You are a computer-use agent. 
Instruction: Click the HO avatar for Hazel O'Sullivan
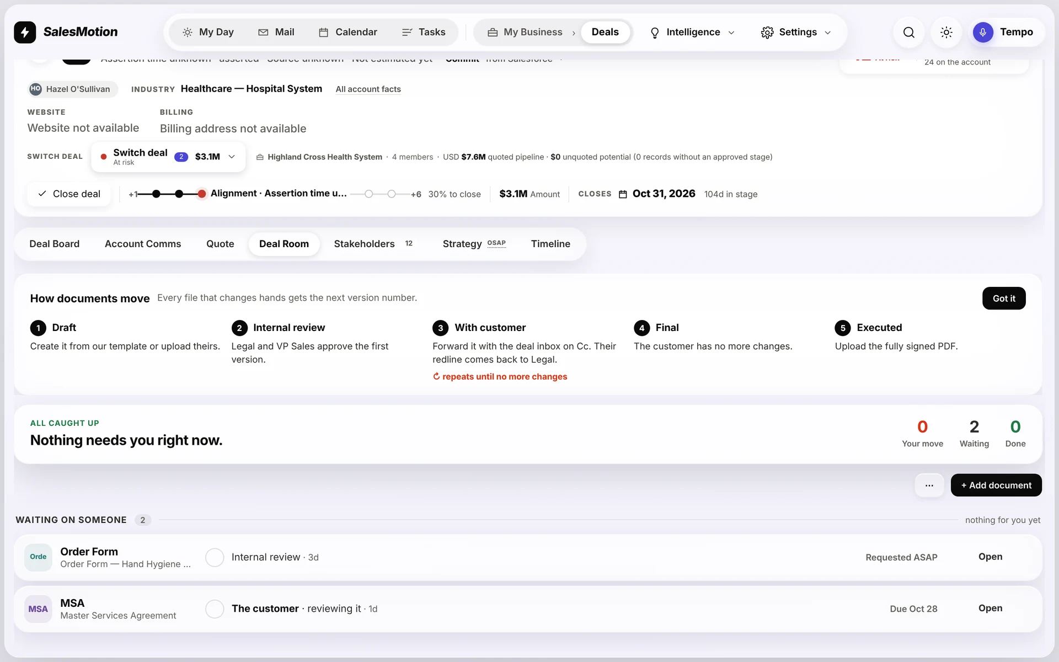tap(35, 89)
